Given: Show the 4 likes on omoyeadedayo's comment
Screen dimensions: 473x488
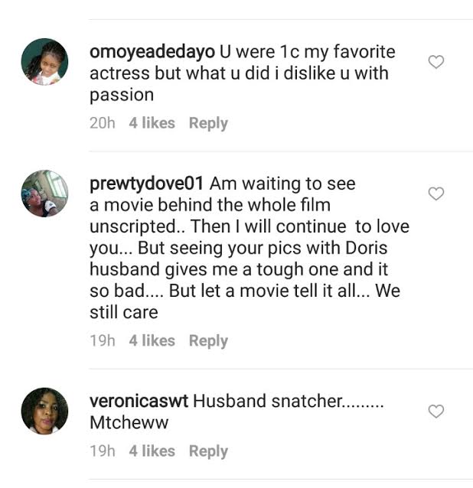Looking at the screenshot, I should click(152, 123).
